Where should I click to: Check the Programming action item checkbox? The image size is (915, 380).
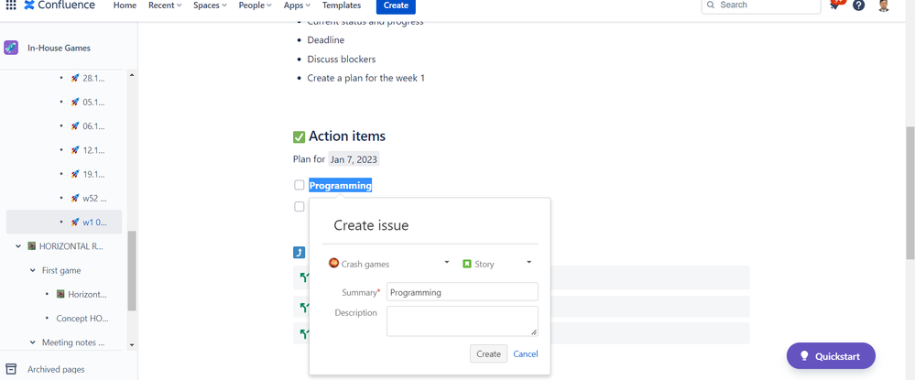(x=300, y=185)
